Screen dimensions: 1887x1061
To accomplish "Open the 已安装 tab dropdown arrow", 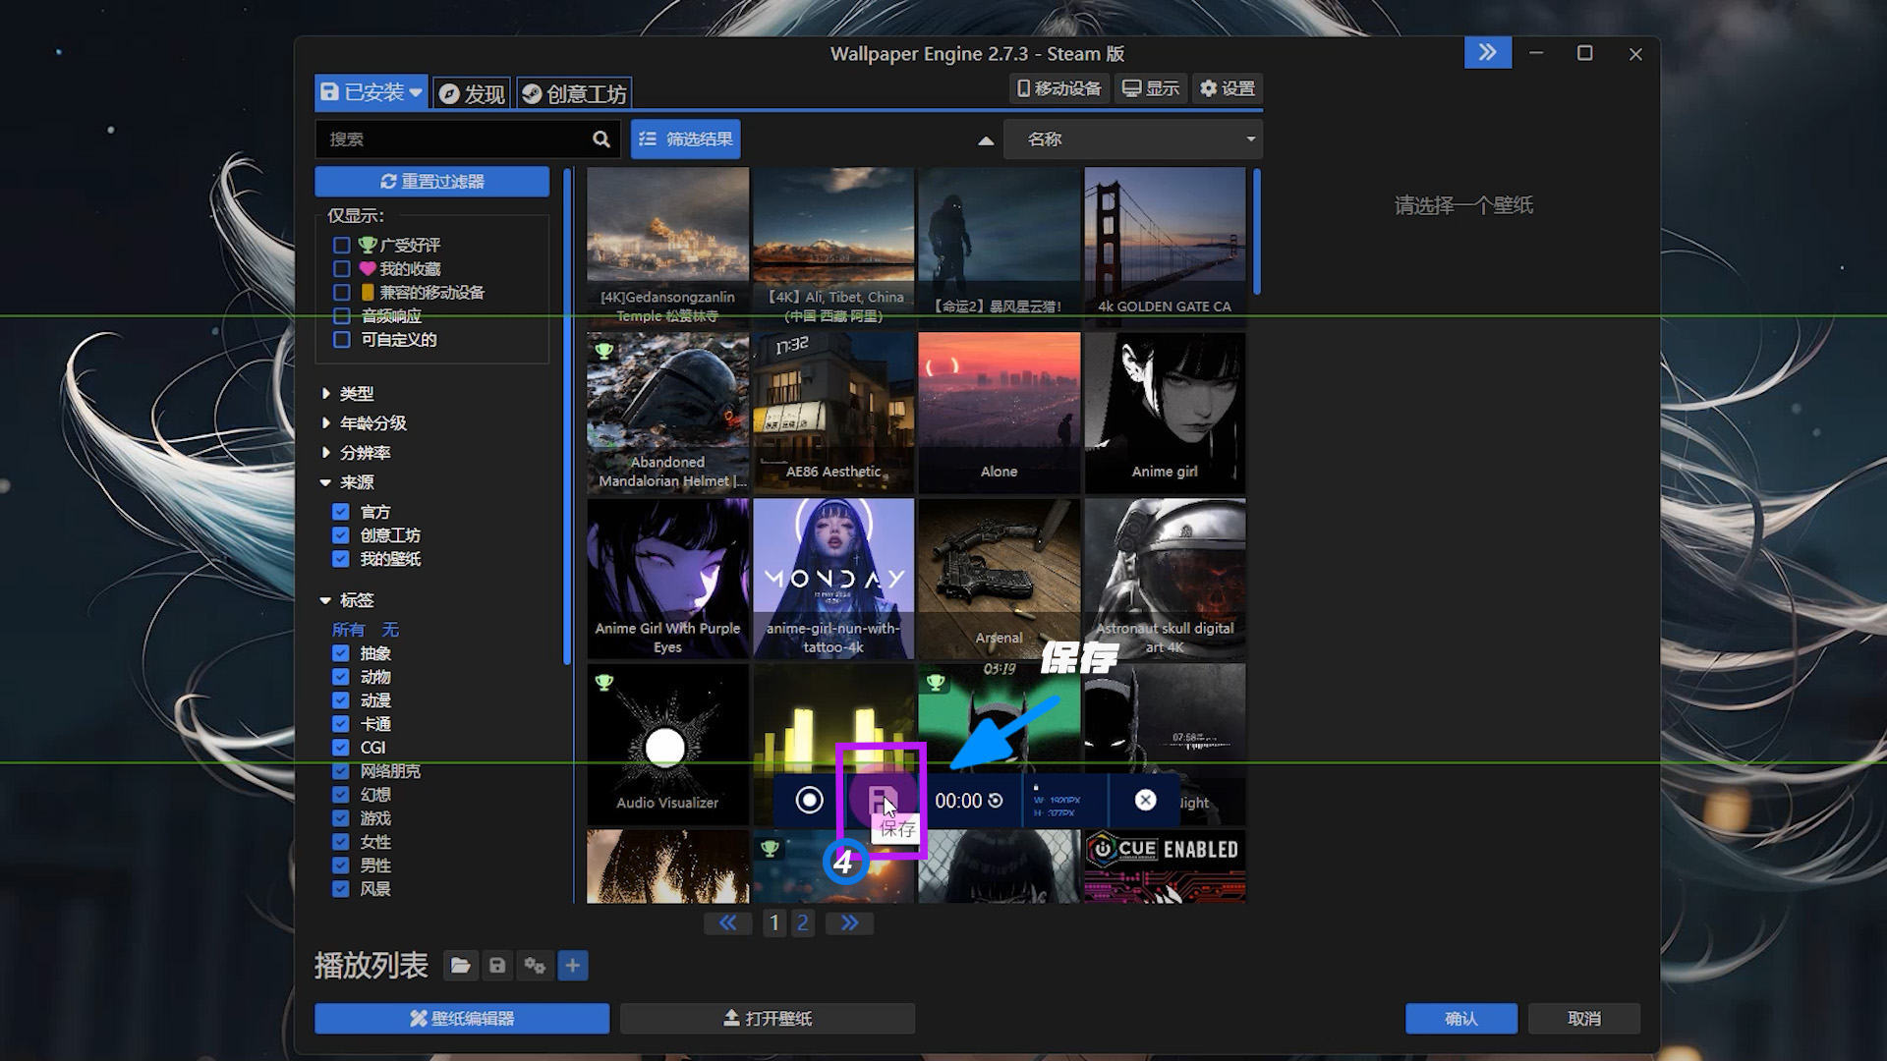I will (x=417, y=92).
